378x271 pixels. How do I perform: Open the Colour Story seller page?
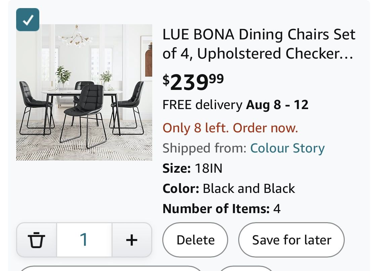tap(287, 148)
